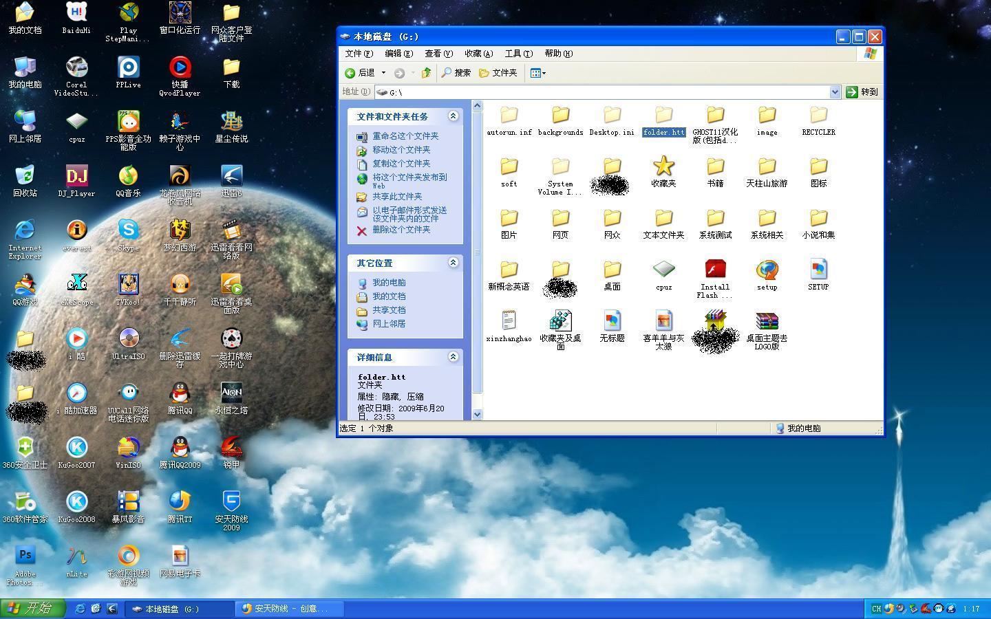Click the 搜索 search toolbar button

(x=456, y=73)
